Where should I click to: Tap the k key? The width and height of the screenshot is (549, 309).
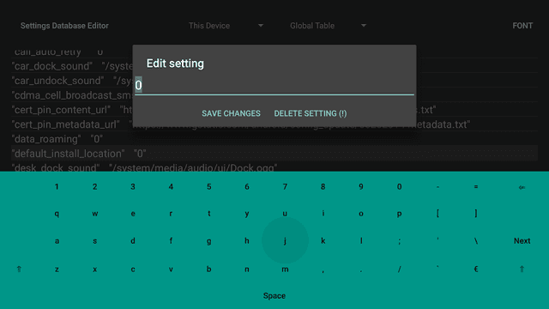coord(323,240)
